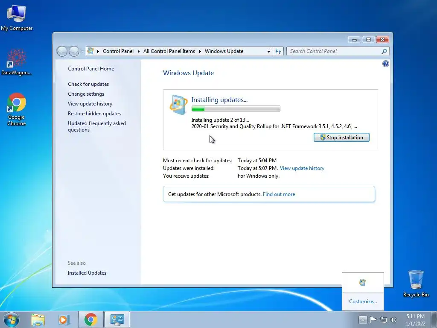Click the volume speaker tray icon
The width and height of the screenshot is (437, 328).
[393, 320]
